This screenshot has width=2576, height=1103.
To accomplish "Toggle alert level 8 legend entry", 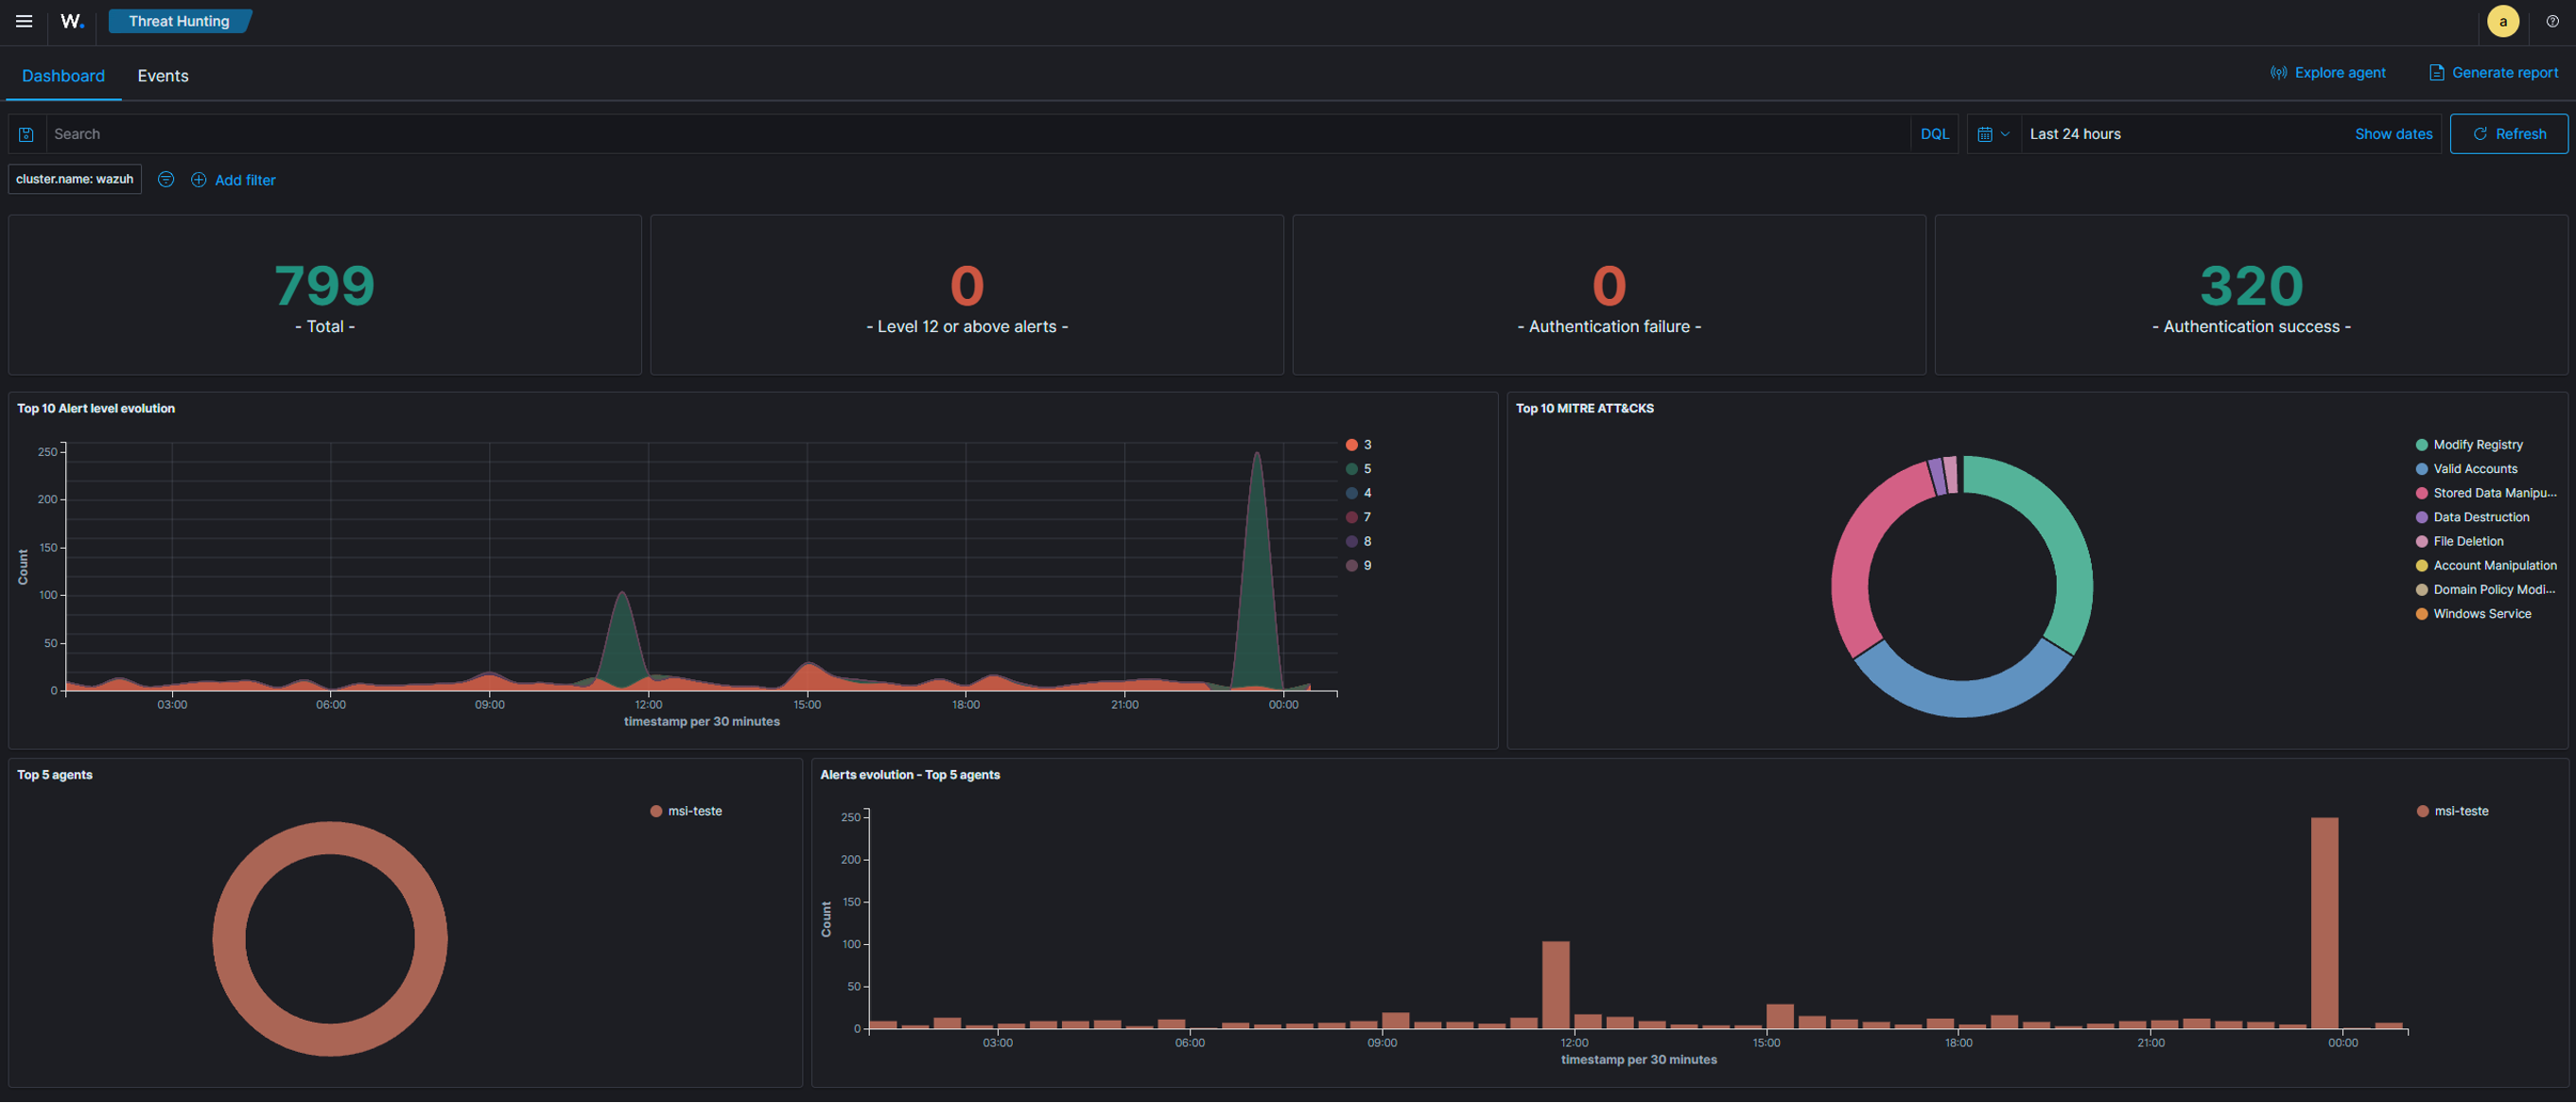I will coord(1358,541).
